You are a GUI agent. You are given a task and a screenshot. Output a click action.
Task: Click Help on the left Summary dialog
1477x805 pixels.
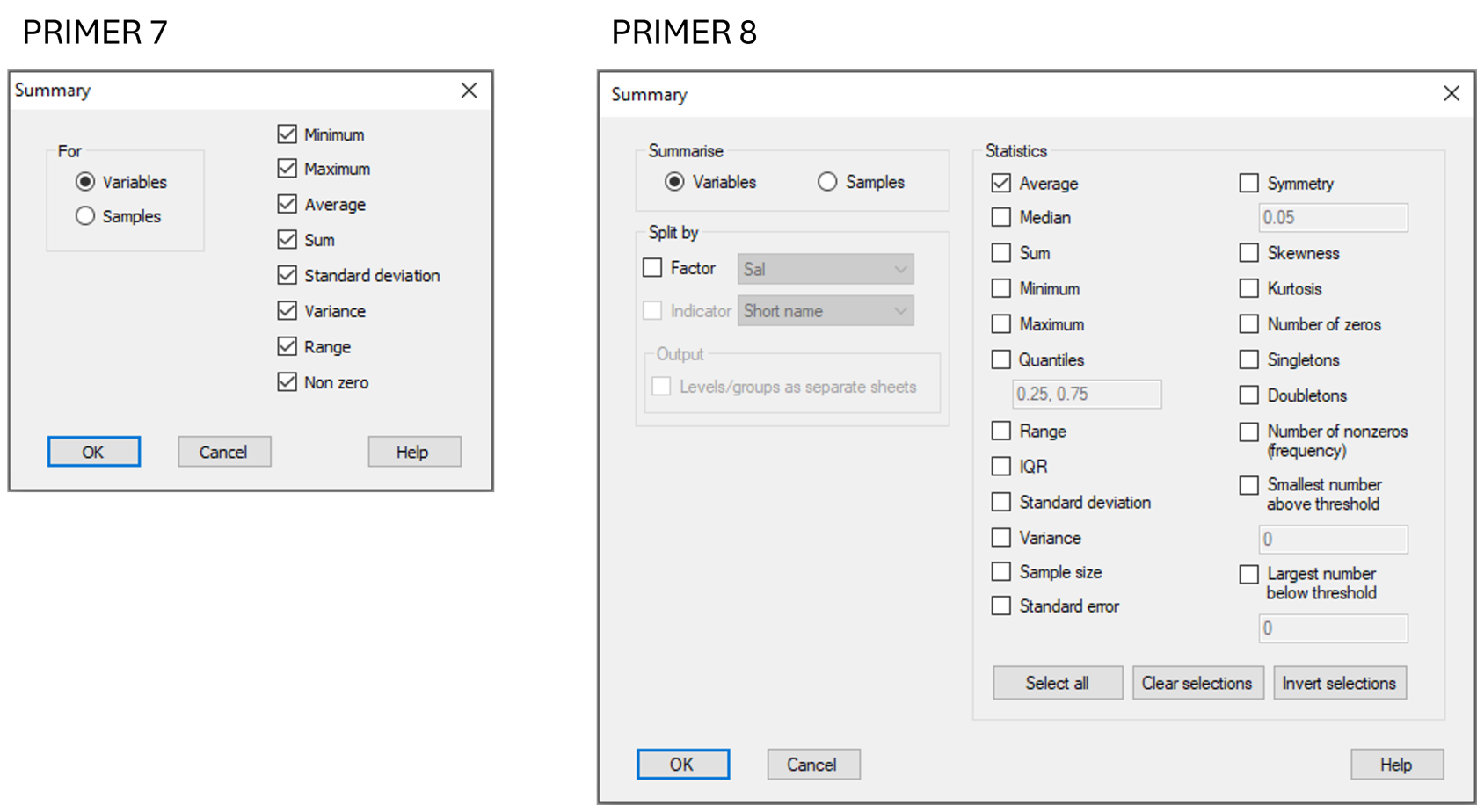[414, 451]
